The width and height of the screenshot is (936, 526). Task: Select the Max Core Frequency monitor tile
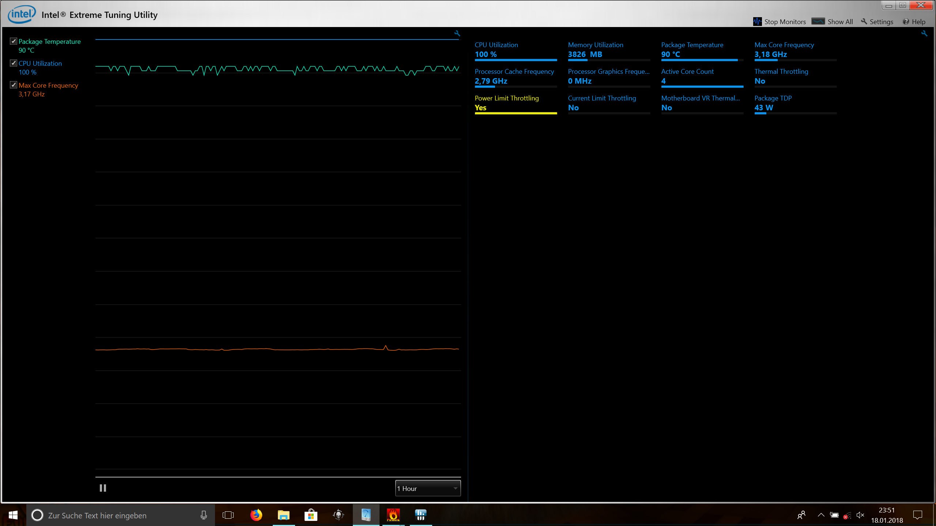(x=795, y=50)
